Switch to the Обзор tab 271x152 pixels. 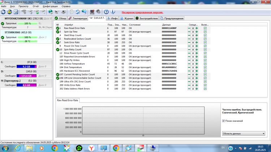click(60, 18)
